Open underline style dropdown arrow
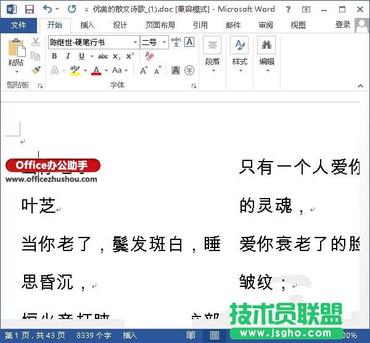 pyautogui.click(x=92, y=56)
